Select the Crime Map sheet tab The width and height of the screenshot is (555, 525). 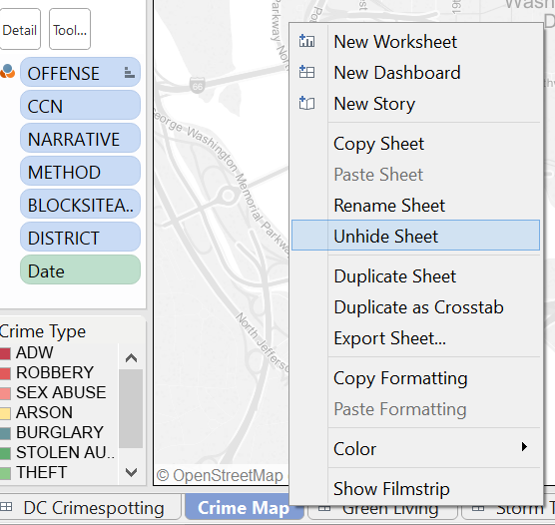244,508
